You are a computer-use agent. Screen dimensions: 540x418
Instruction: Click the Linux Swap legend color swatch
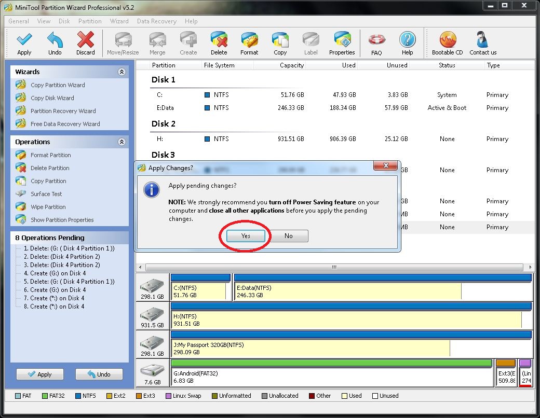(168, 396)
